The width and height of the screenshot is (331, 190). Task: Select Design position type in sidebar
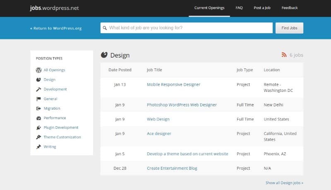[x=49, y=79]
